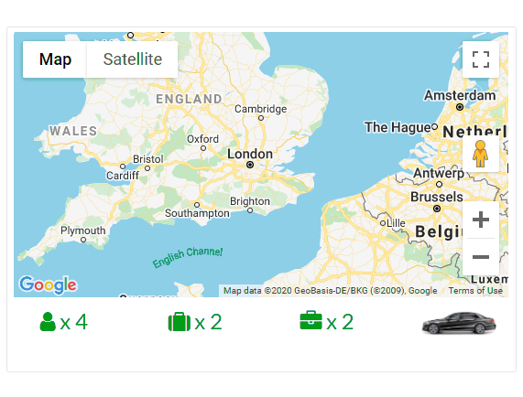Click the Oxford marker on map
This screenshot has height=397, width=523.
[203, 148]
